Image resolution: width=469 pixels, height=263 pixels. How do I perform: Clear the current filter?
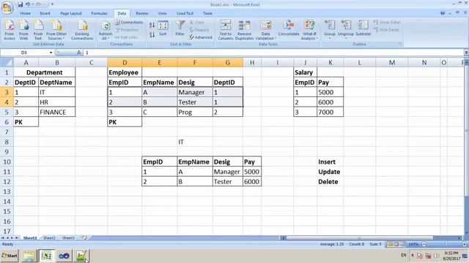click(x=197, y=23)
